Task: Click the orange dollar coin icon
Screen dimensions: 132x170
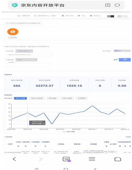Action: (13, 32)
